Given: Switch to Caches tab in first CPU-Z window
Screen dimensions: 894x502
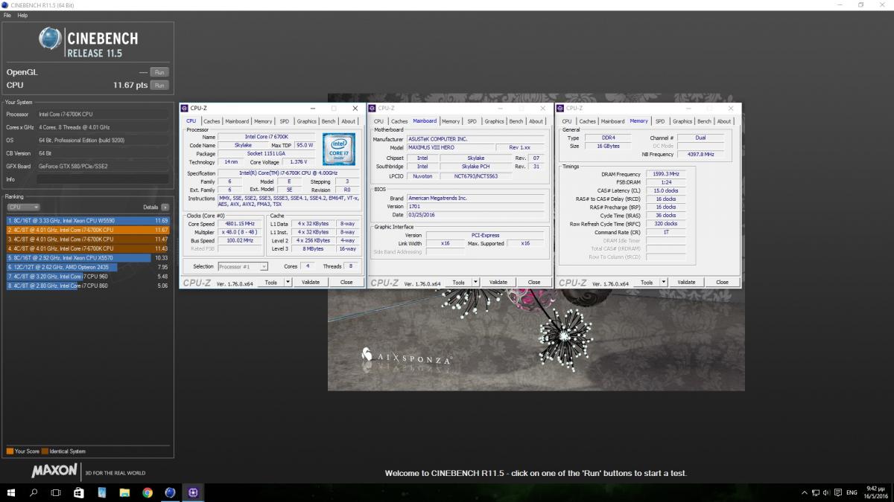Looking at the screenshot, I should (212, 121).
